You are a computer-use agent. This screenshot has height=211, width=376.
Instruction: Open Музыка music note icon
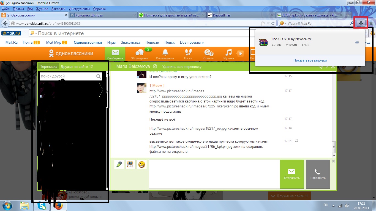tap(228, 54)
